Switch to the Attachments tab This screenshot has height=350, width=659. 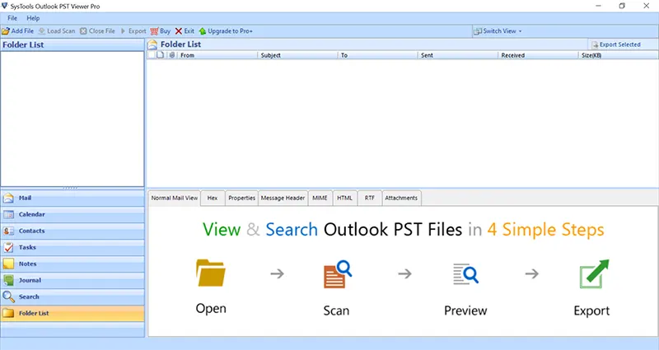(x=401, y=198)
